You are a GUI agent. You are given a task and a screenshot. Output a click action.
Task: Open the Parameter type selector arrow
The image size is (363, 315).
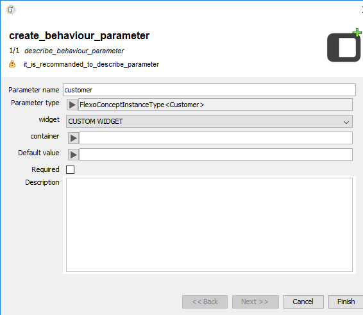click(72, 105)
